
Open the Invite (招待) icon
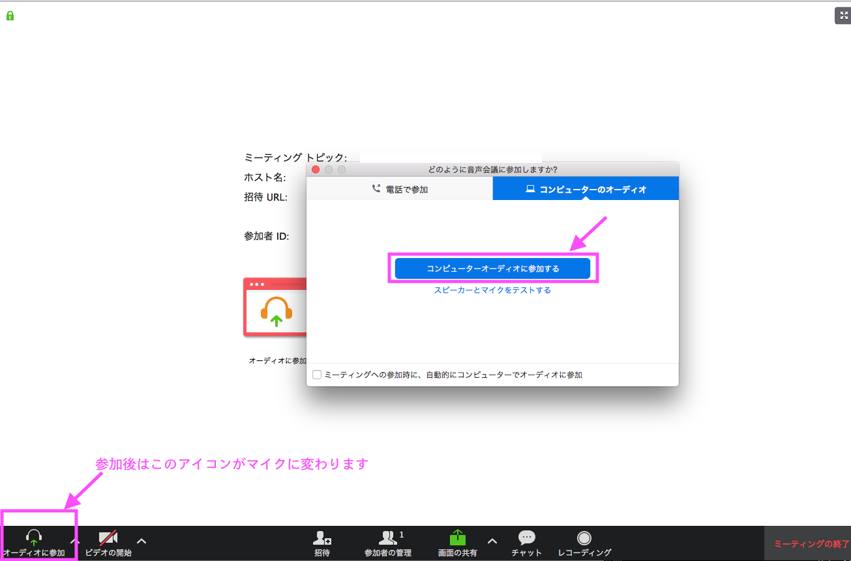click(322, 538)
